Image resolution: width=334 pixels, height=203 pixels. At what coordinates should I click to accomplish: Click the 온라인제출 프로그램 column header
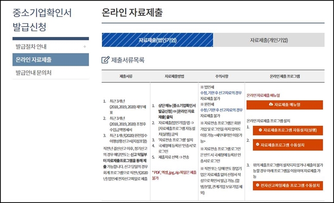[x=285, y=76]
